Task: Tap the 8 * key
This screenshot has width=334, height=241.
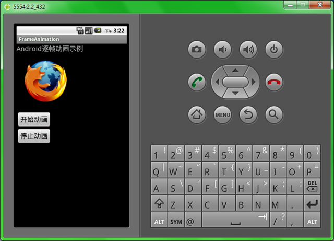Action: [x=278, y=153]
